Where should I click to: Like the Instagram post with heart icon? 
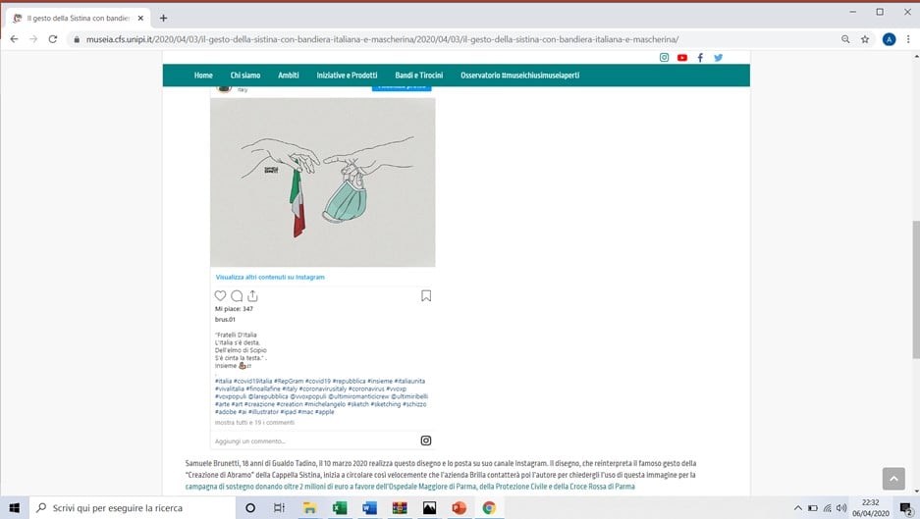220,295
